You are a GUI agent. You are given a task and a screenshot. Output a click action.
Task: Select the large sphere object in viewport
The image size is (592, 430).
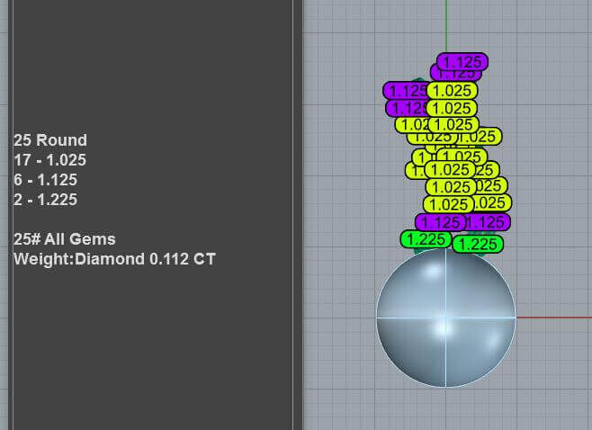446,318
